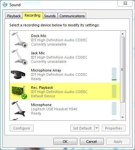Switch to the Playback tab
This screenshot has height=150, width=135.
(14, 16)
